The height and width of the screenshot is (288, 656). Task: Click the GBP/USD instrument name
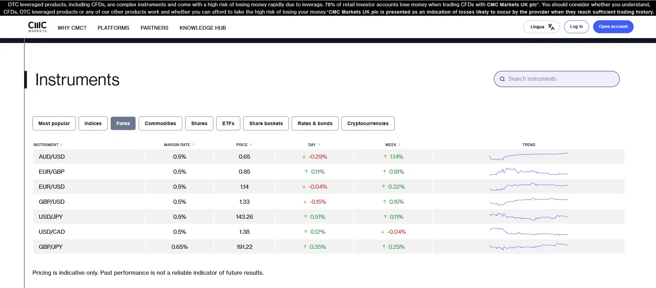point(52,202)
